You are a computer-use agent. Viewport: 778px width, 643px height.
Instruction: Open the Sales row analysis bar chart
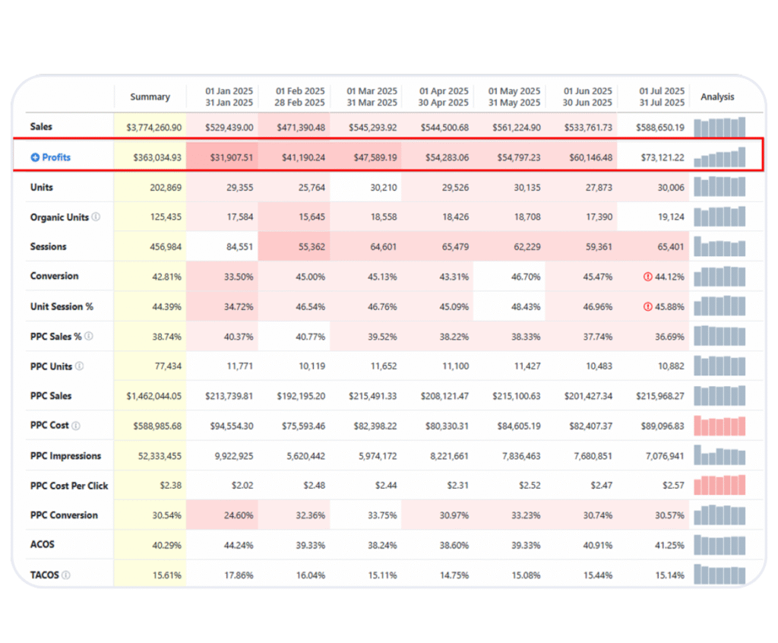click(719, 127)
